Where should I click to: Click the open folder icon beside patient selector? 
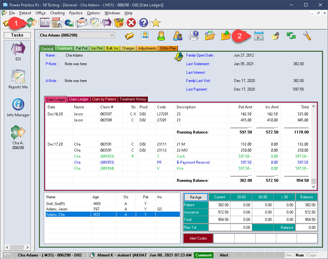129,36
